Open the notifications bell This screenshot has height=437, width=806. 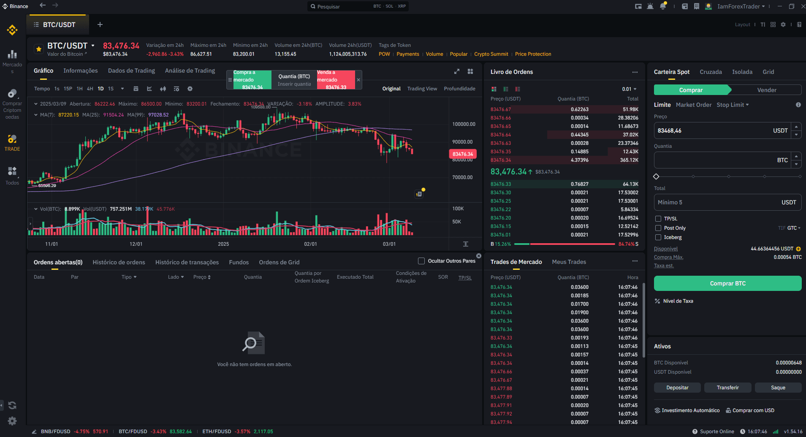point(663,6)
